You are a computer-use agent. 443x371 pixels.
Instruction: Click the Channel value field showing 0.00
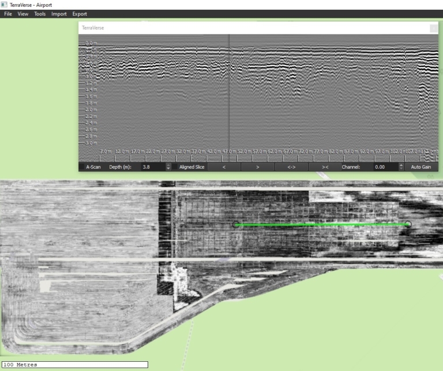click(384, 166)
